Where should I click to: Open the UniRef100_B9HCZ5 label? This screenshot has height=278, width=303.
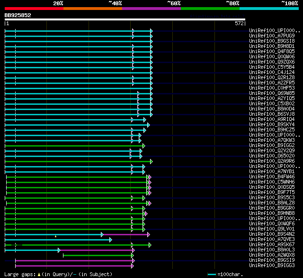coord(272,130)
